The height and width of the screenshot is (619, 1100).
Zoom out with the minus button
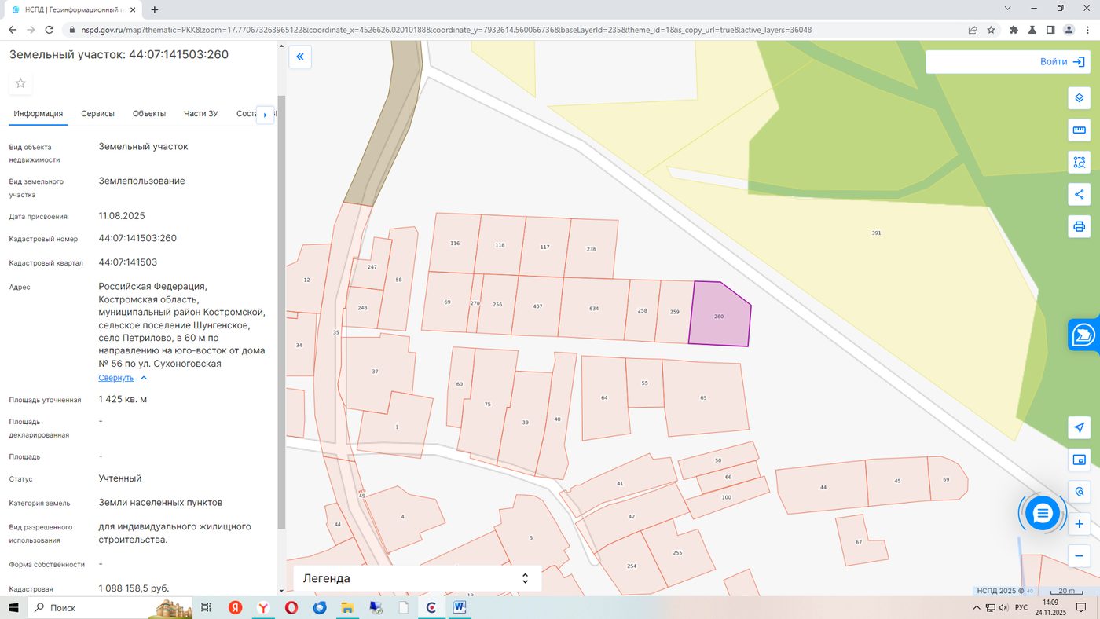click(x=1079, y=556)
